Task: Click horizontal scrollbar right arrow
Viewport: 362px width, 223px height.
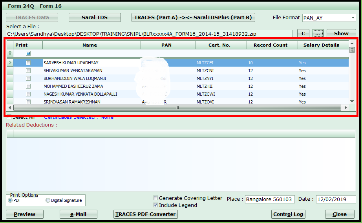Action: coord(346,108)
